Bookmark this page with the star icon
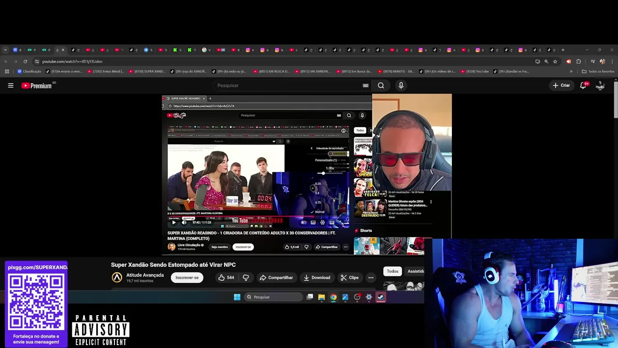The image size is (618, 348). click(555, 61)
